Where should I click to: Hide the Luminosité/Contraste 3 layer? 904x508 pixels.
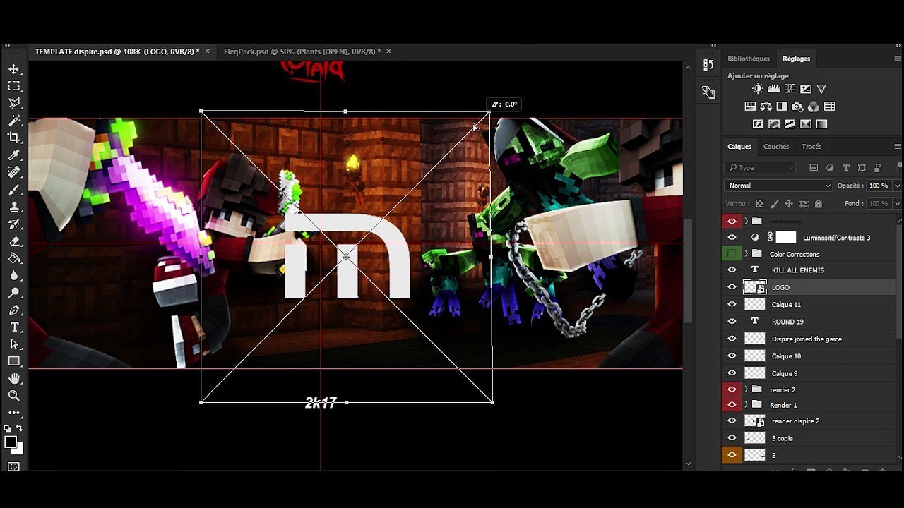tap(732, 238)
